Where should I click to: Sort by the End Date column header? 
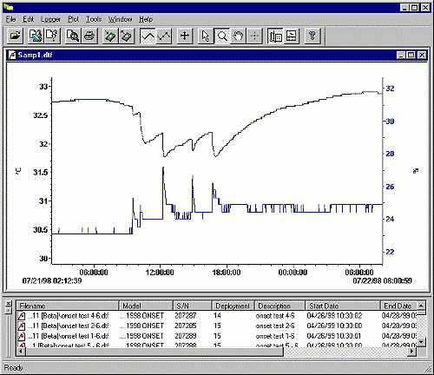tap(398, 306)
